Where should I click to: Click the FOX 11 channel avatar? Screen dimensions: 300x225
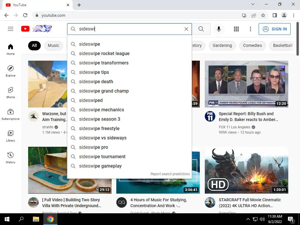click(x=210, y=116)
